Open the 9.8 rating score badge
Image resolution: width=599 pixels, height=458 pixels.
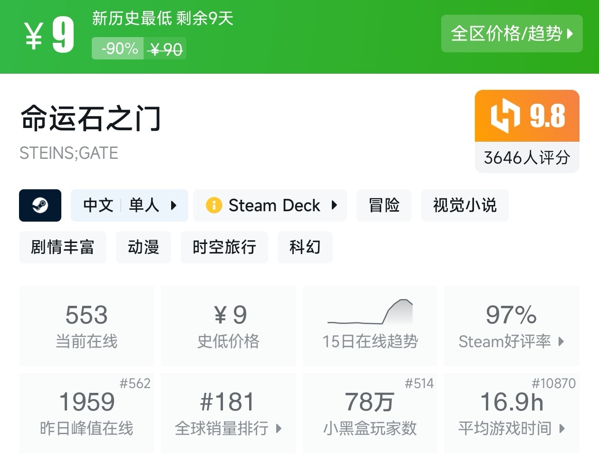[x=527, y=116]
